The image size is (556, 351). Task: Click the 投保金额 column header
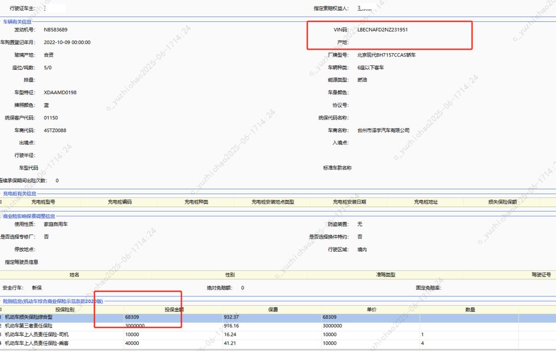(x=174, y=309)
